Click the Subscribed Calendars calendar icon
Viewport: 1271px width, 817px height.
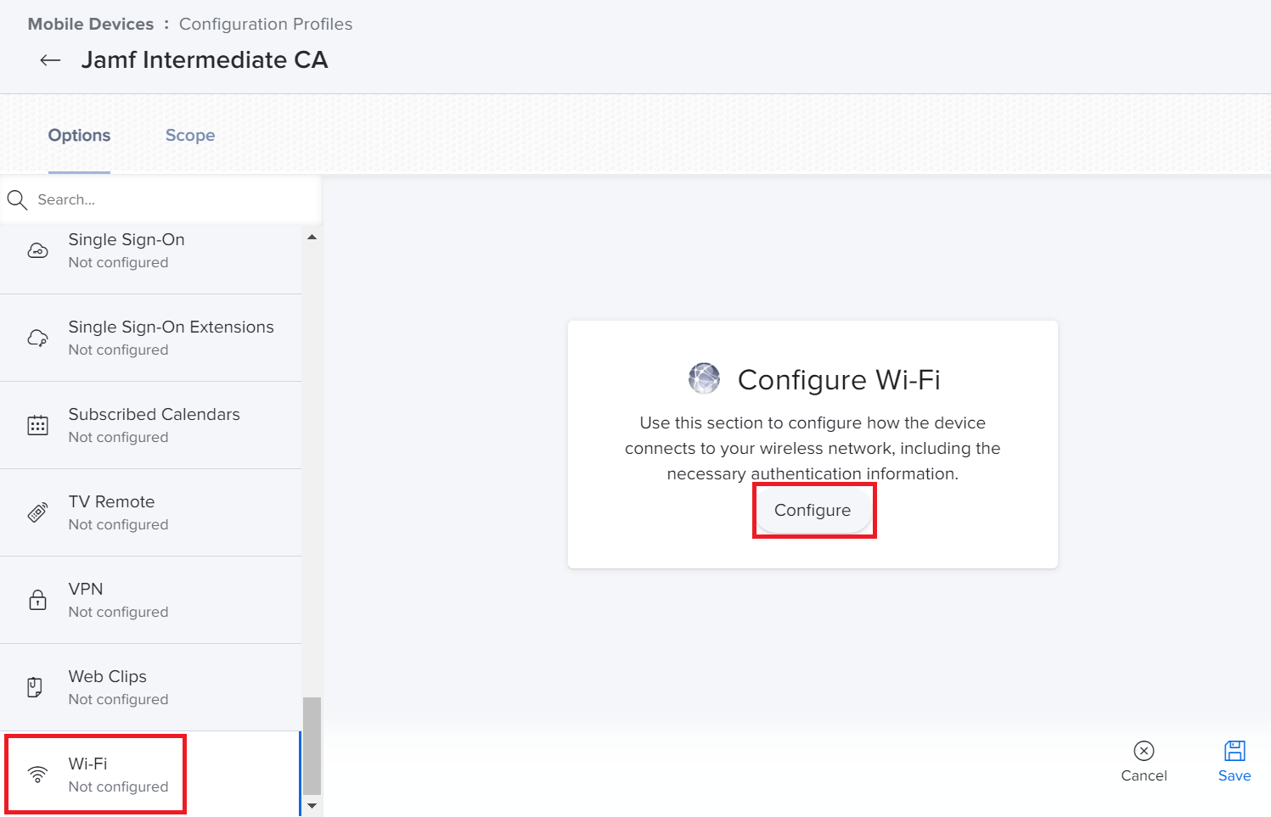[37, 425]
